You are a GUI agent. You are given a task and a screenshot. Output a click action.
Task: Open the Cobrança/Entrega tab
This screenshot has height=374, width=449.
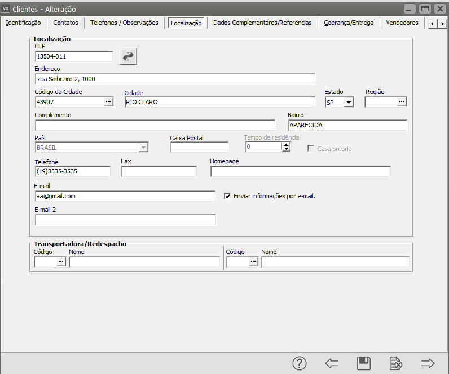pyautogui.click(x=348, y=23)
